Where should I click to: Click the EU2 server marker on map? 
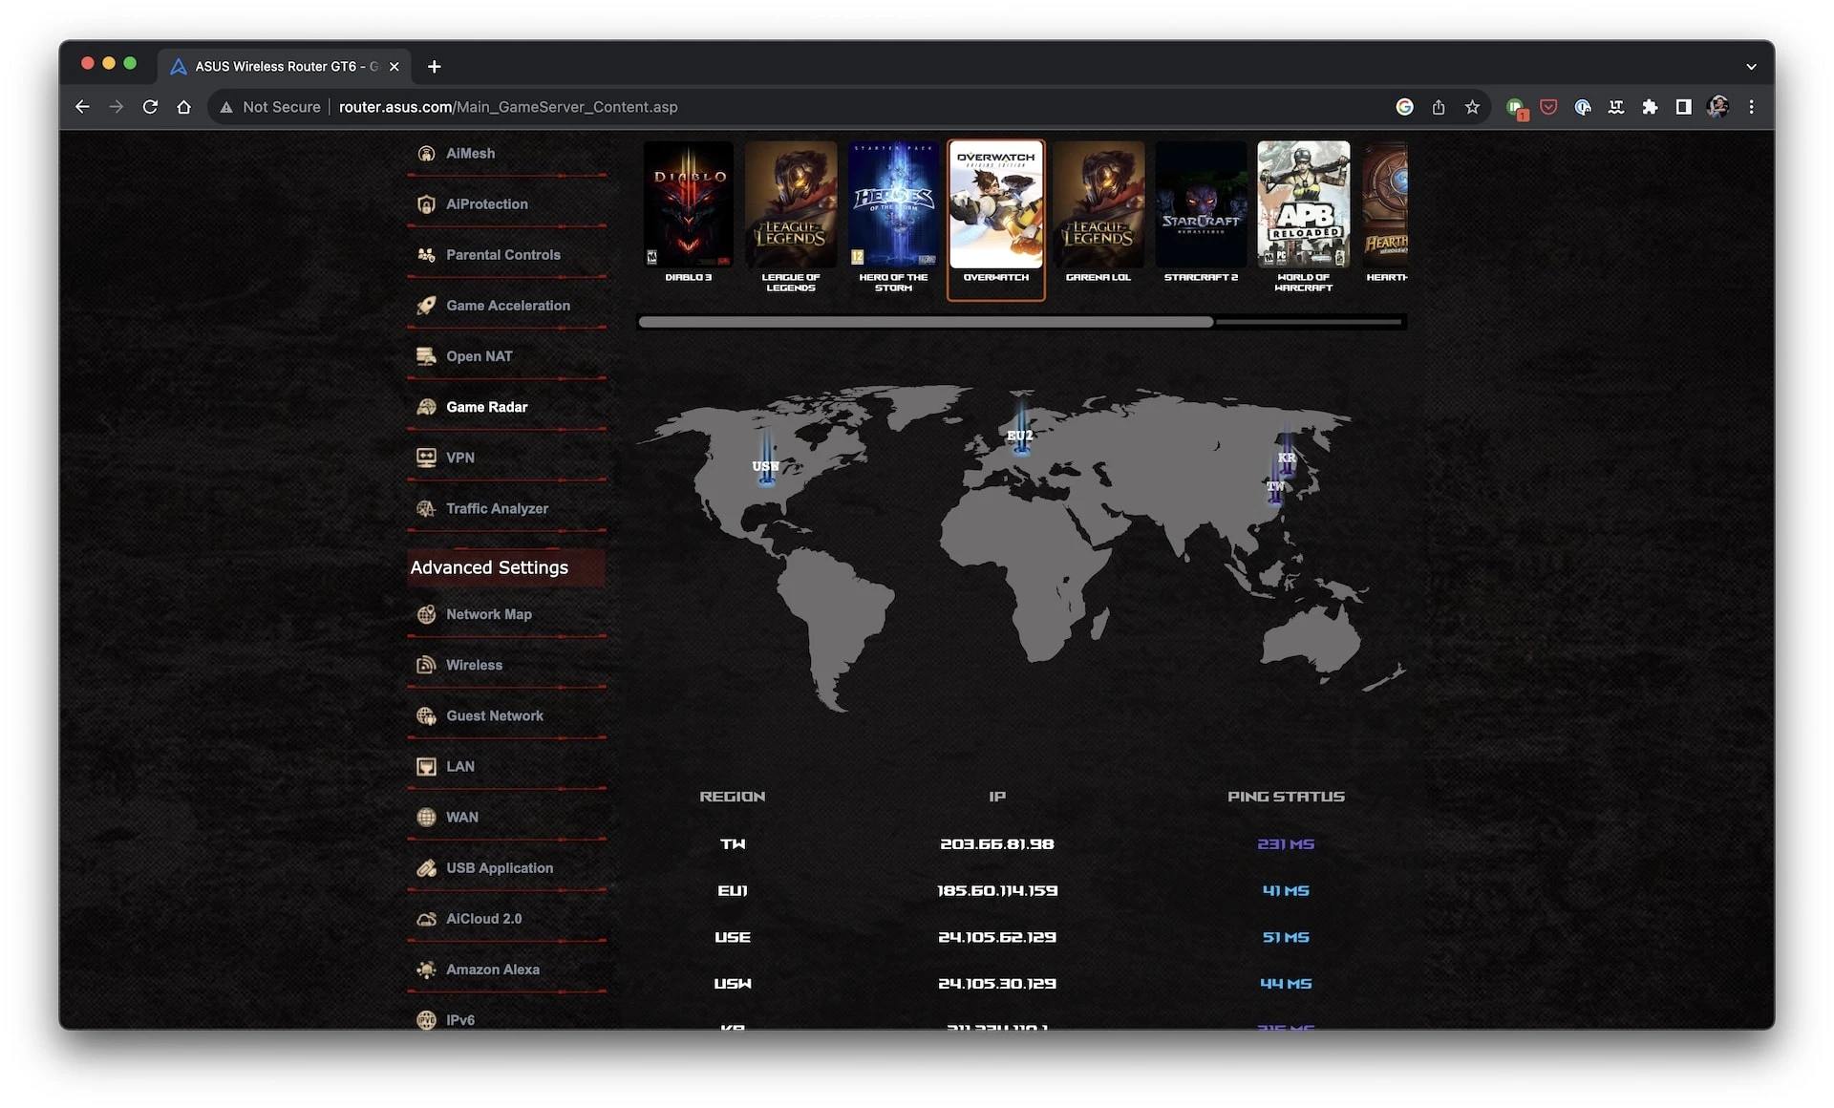click(1020, 435)
